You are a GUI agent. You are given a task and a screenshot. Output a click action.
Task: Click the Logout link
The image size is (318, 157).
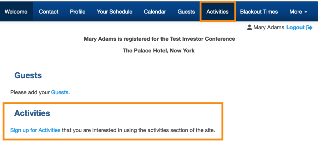pos(295,27)
